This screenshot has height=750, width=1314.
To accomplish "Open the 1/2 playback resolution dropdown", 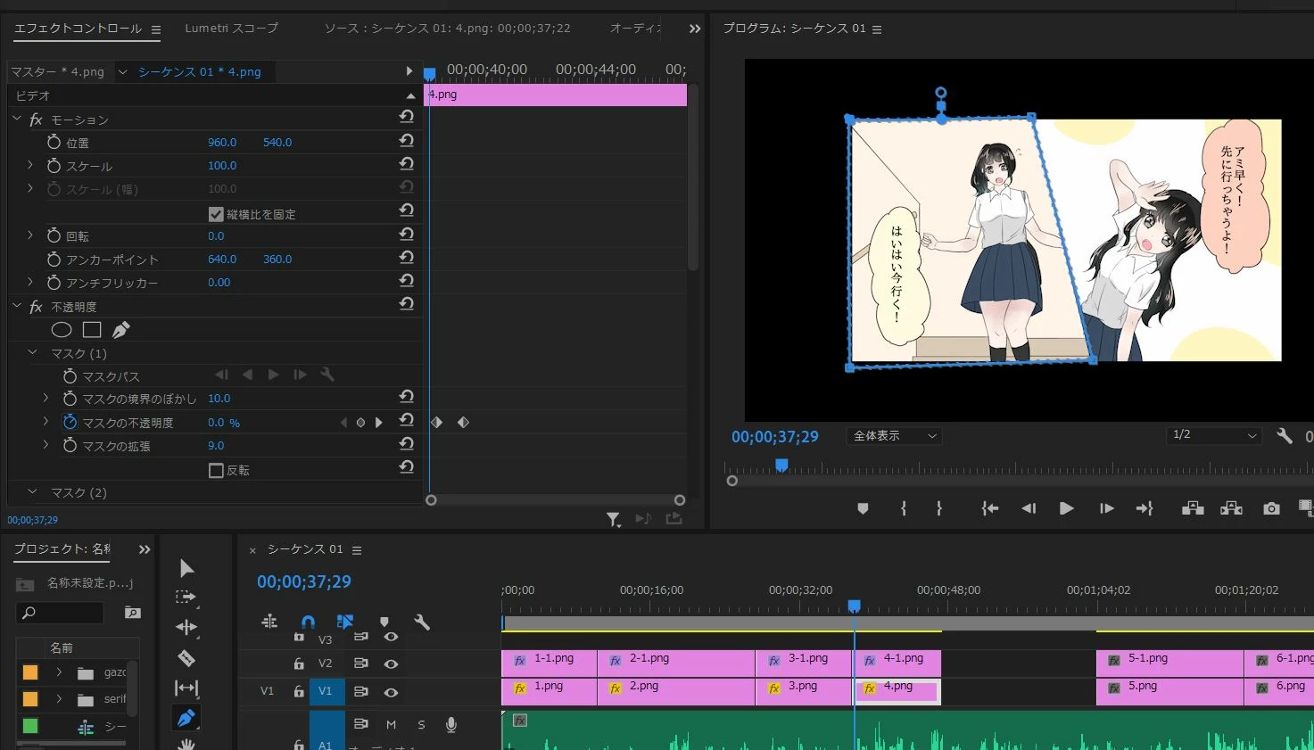I will pos(1214,435).
